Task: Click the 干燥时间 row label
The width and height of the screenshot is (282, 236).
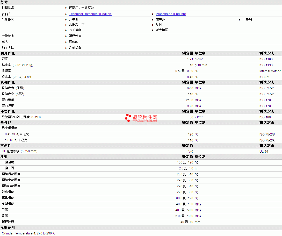Action: point(8,168)
